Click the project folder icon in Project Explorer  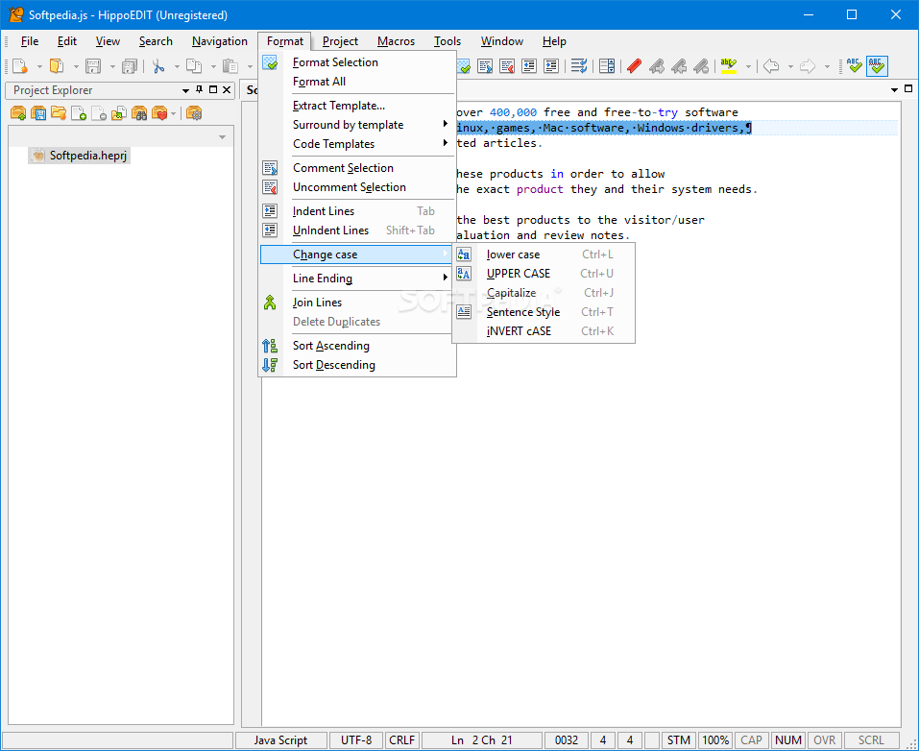[58, 112]
